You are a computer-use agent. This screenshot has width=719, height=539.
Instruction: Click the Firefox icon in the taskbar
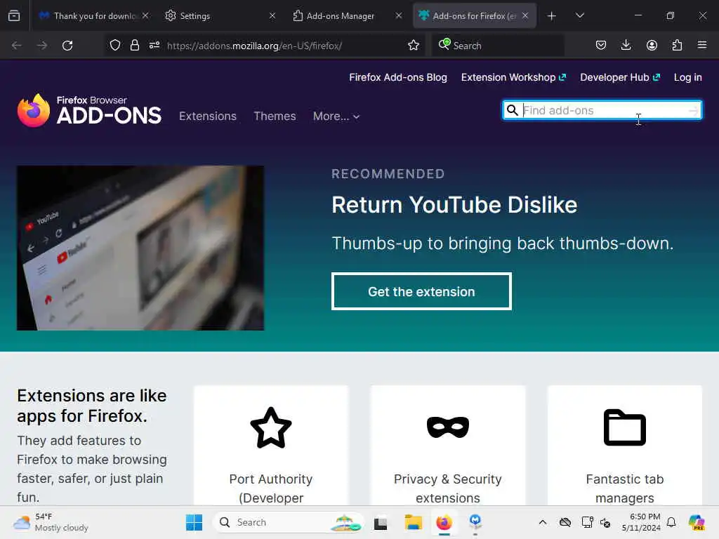(x=444, y=522)
